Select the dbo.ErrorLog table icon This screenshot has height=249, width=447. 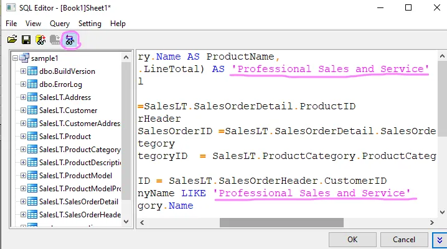32,84
